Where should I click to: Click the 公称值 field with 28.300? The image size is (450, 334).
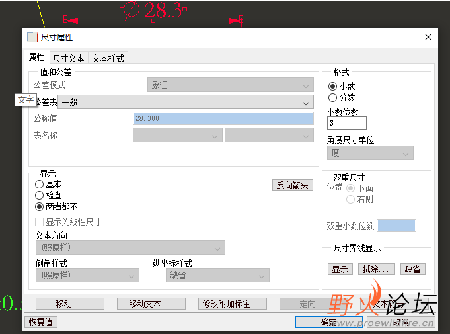[223, 118]
